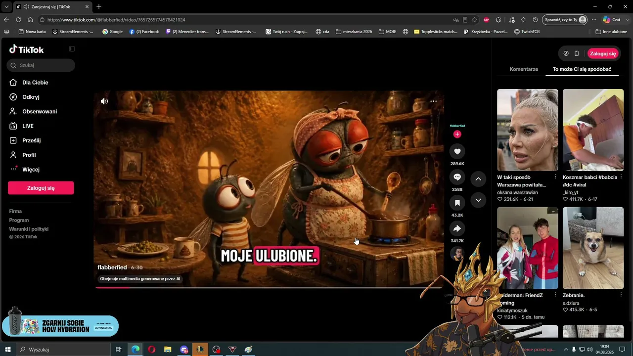Click the browser back arrow
Image resolution: width=633 pixels, height=356 pixels.
[x=6, y=20]
